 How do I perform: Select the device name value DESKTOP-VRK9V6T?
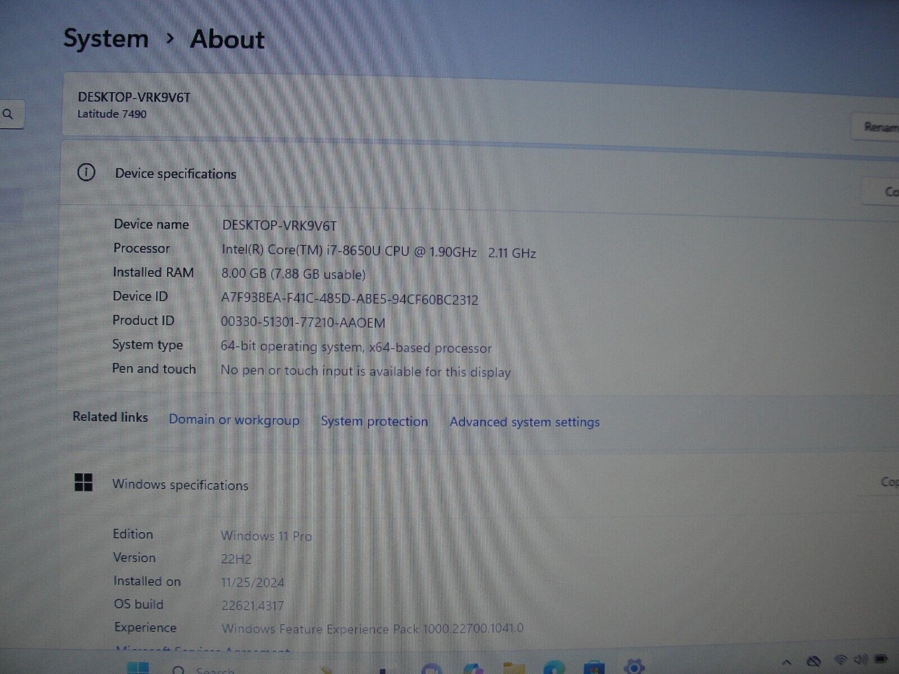[x=279, y=226]
